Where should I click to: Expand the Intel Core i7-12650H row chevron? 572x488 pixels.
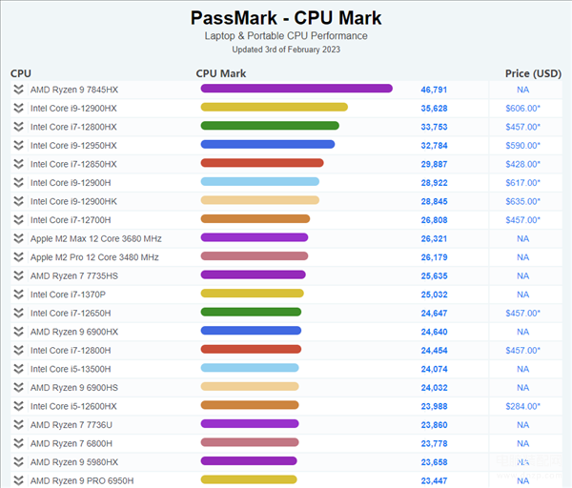(18, 313)
